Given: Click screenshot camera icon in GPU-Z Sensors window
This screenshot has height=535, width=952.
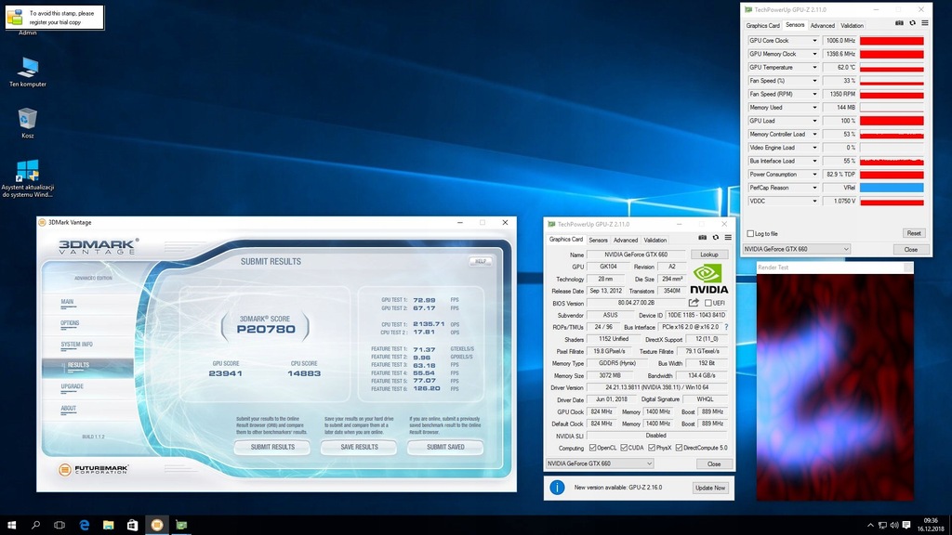Looking at the screenshot, I should pyautogui.click(x=899, y=23).
